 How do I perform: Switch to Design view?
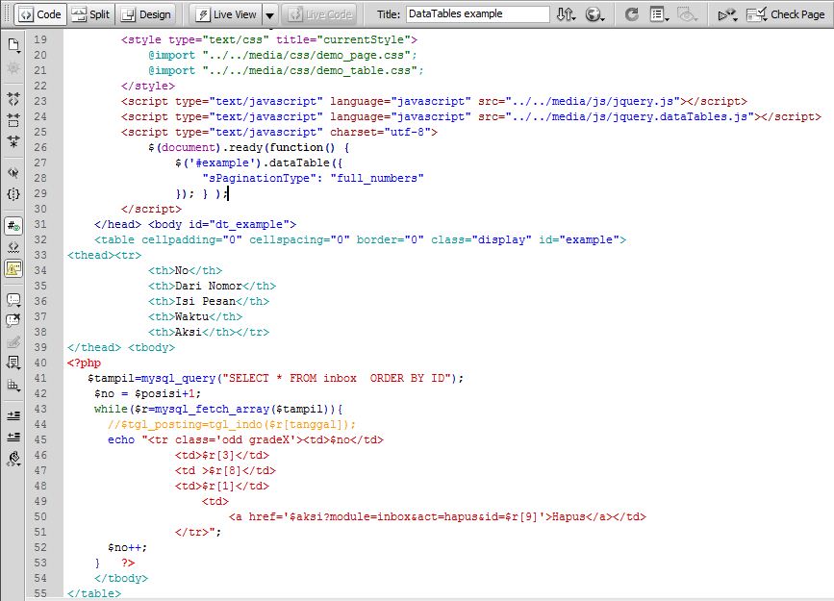(x=146, y=14)
